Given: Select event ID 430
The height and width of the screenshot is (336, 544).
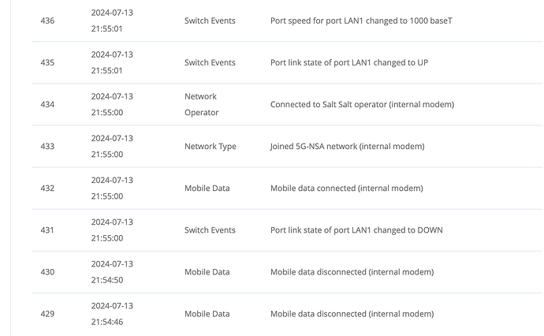Looking at the screenshot, I should [47, 272].
